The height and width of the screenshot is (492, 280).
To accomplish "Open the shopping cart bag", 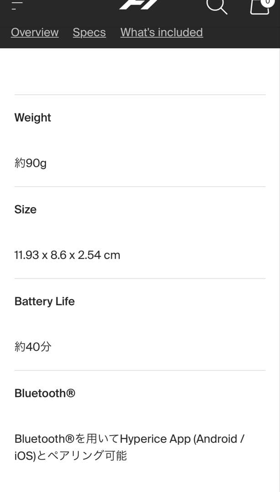I will tap(260, 6).
